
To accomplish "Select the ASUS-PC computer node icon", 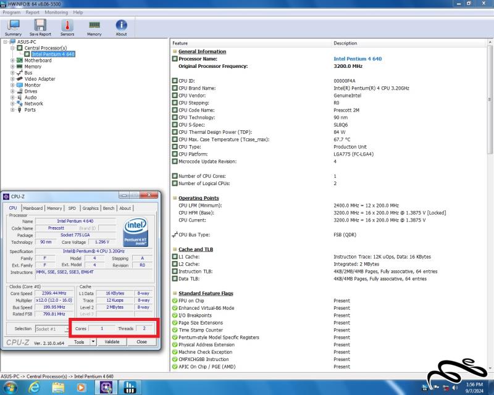I will click(x=12, y=41).
